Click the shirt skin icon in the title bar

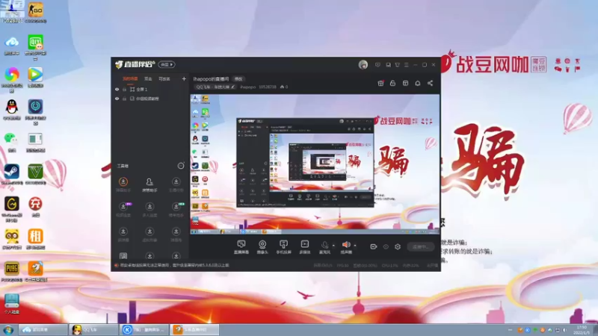pyautogui.click(x=398, y=65)
